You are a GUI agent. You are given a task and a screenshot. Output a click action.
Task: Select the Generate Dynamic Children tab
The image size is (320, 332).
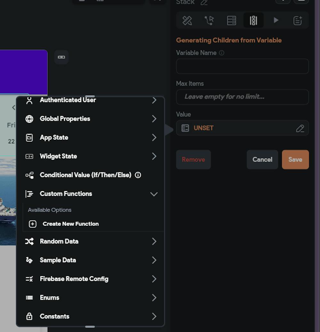coord(253,20)
